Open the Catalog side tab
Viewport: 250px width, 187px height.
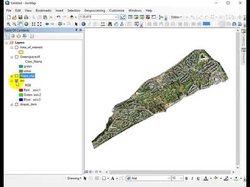(244, 38)
